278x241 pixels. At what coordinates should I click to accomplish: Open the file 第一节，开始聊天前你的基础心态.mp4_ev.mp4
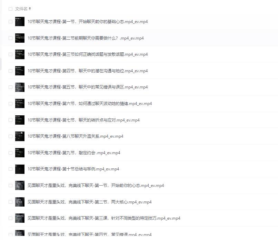point(88,22)
